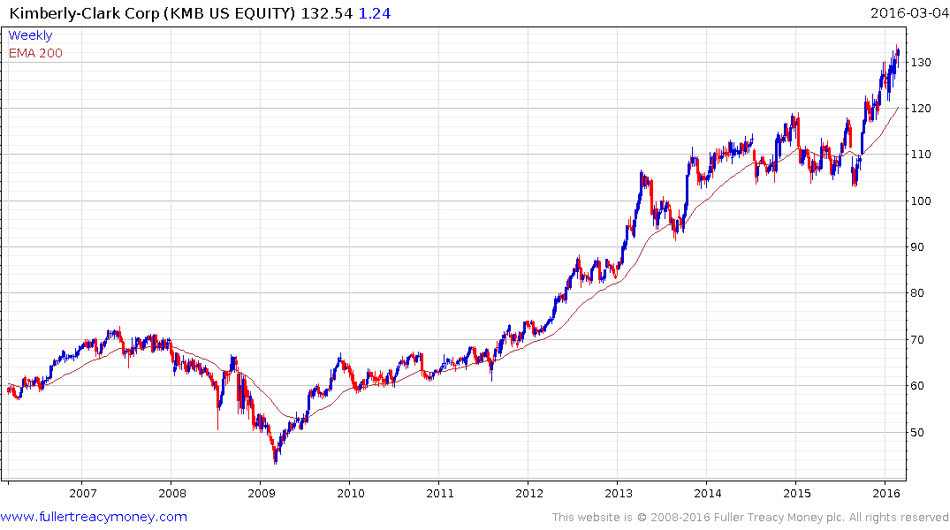Image resolution: width=950 pixels, height=530 pixels.
Task: Click the 2016 peak candle near 133
Action: pos(897,55)
